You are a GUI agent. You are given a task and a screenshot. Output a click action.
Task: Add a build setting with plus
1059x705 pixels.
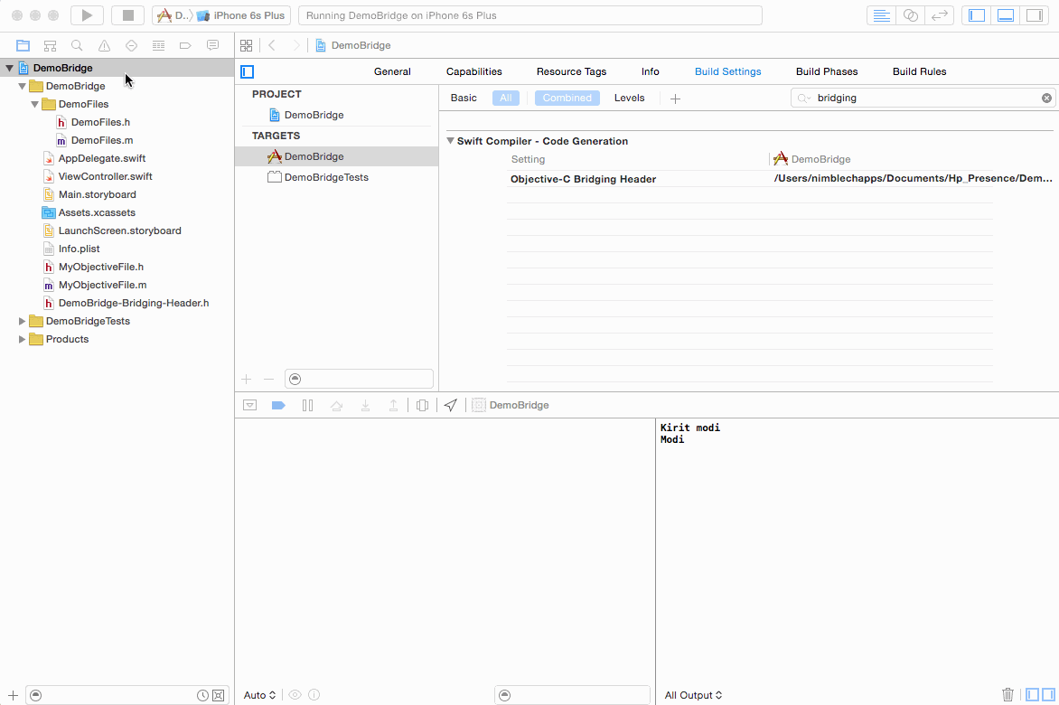pos(675,99)
